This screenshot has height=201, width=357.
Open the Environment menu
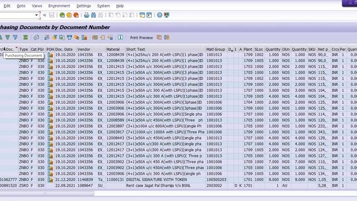(59, 6)
